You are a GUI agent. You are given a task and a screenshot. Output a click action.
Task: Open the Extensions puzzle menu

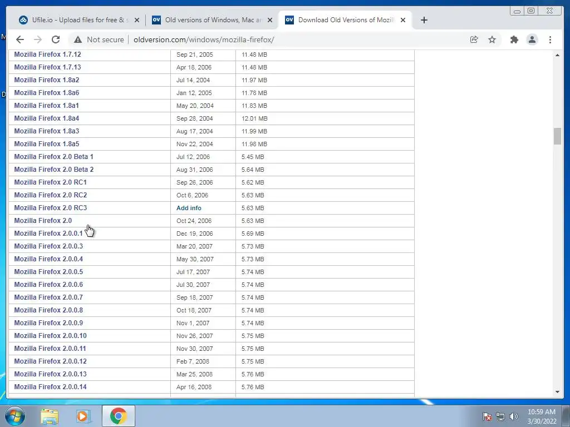(514, 39)
